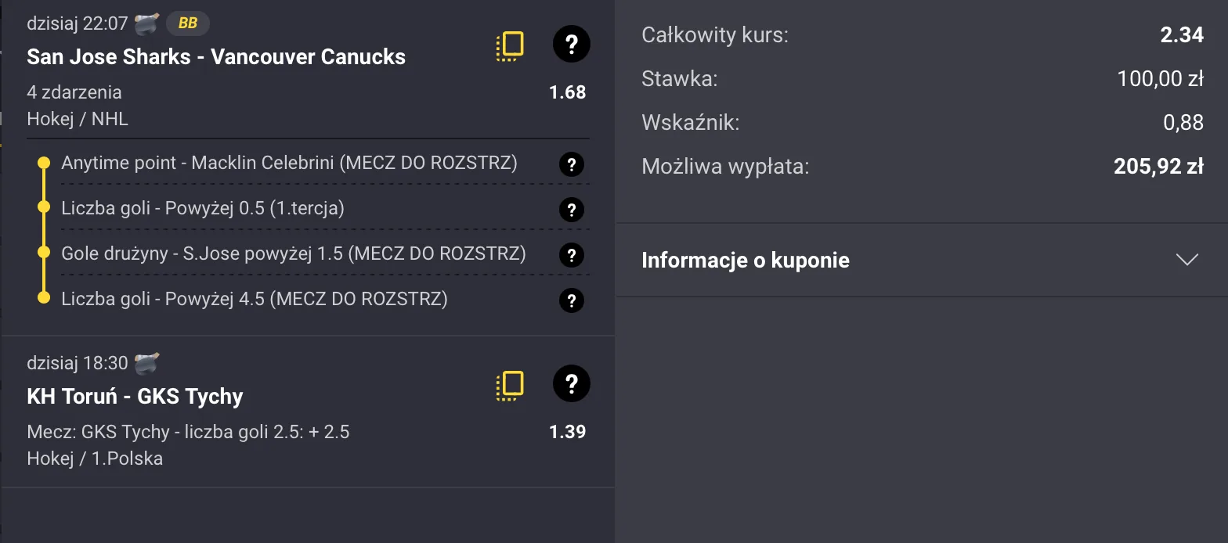Screen dimensions: 1228x543
Task: Select Hokej / NHL league label
Action: [x=78, y=119]
